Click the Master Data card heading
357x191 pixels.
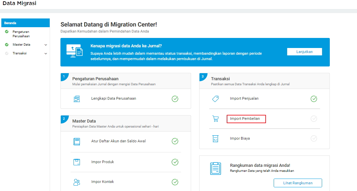pyautogui.click(x=84, y=121)
